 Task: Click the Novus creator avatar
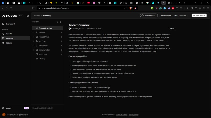70,29
